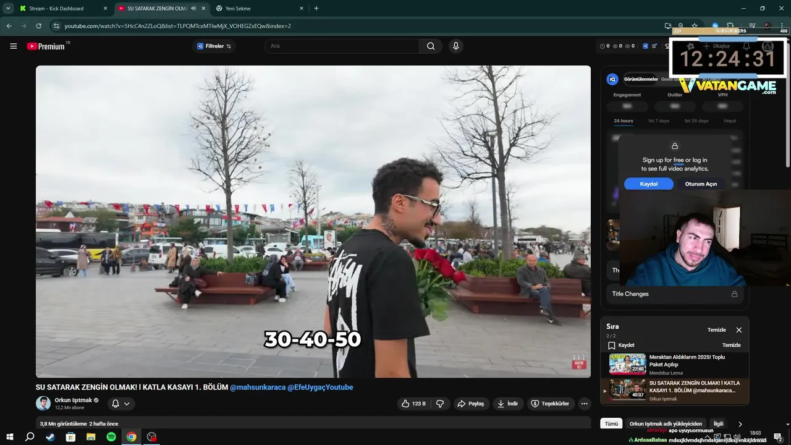This screenshot has height=445, width=791.
Task: Start voice search with microphone icon
Action: (x=455, y=46)
